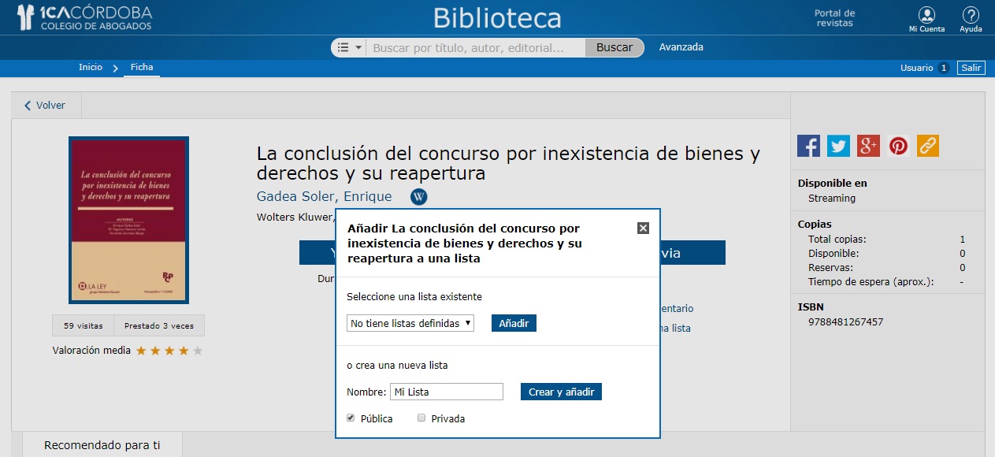Click the Biblioteca header title

[497, 18]
